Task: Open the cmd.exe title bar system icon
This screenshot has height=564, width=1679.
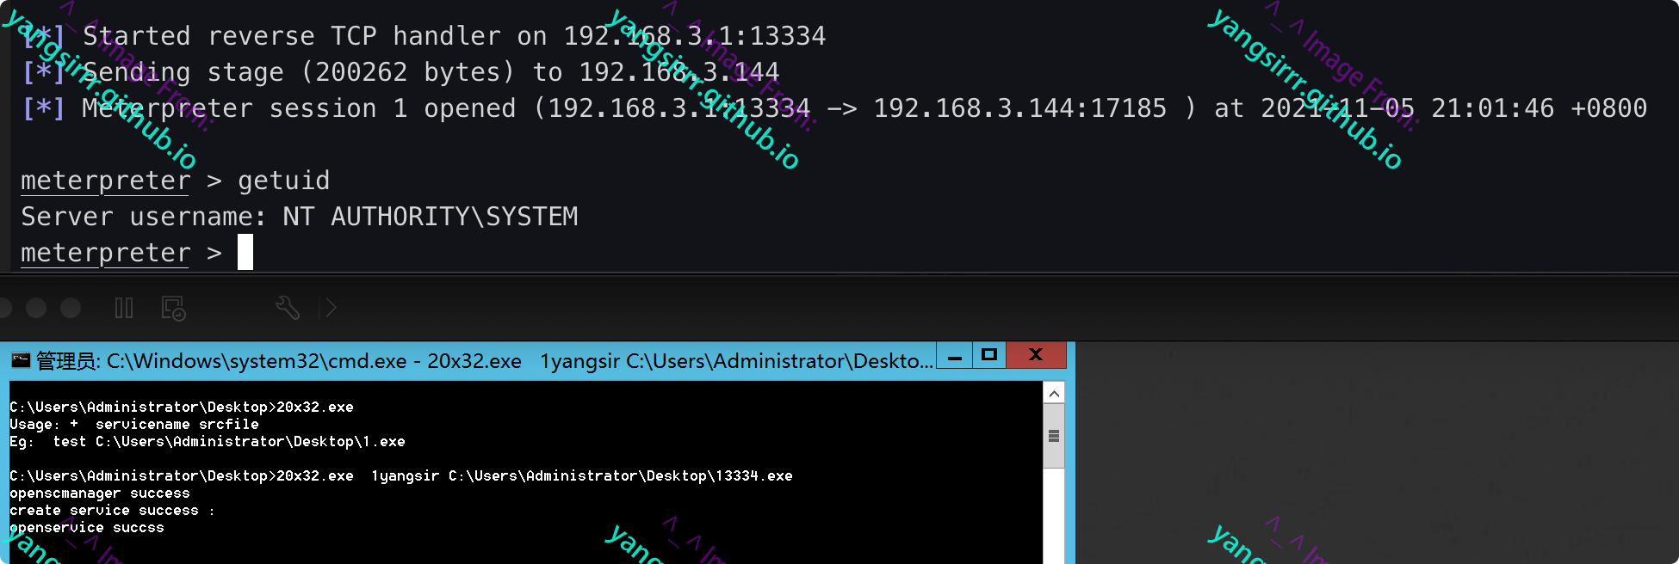Action: pyautogui.click(x=21, y=359)
